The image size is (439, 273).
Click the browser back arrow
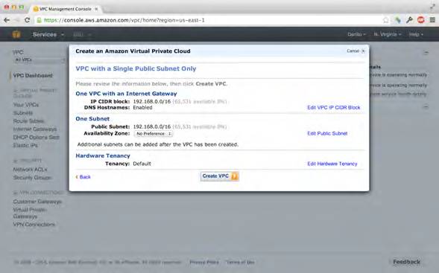7,20
